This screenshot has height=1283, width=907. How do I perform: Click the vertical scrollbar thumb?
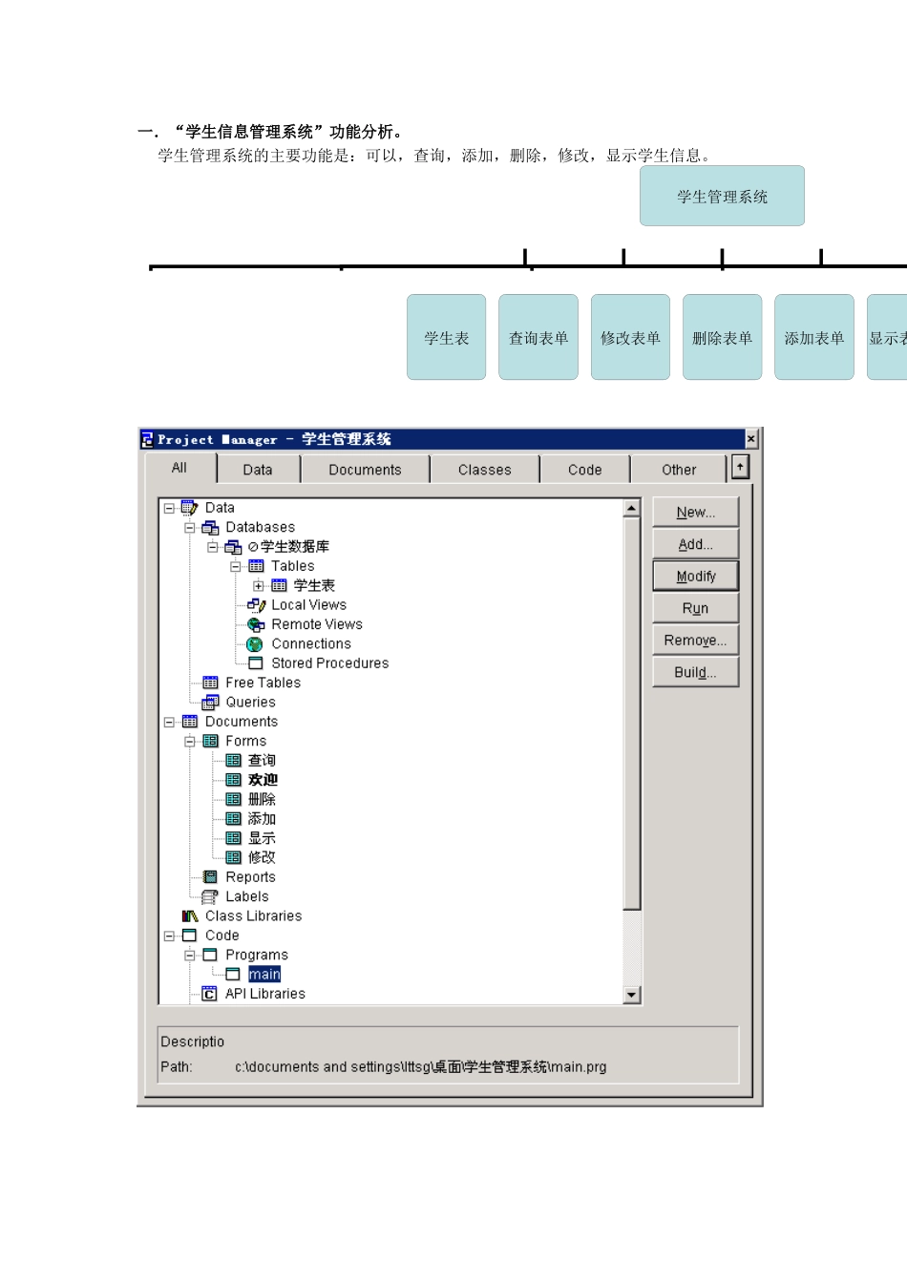(631, 713)
